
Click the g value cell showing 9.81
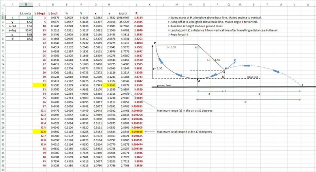(x=26, y=35)
